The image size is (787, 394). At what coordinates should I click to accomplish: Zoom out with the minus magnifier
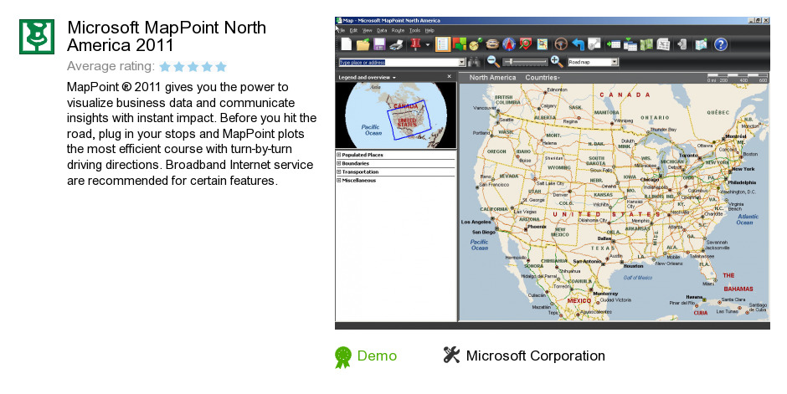click(x=493, y=62)
